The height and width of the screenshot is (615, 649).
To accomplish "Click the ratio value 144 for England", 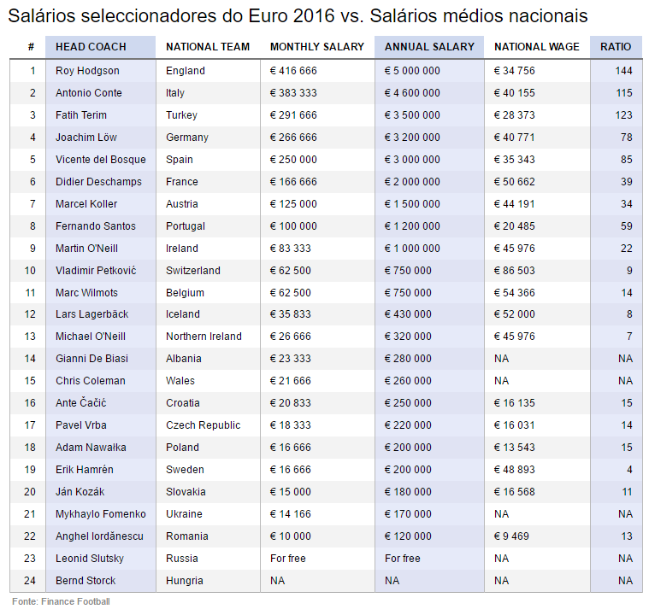I will pyautogui.click(x=623, y=71).
